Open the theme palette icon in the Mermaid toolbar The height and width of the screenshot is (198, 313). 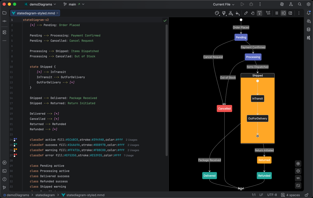point(217,13)
